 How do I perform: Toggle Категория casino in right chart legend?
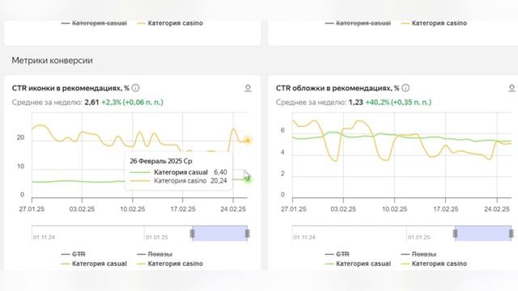[x=434, y=264]
